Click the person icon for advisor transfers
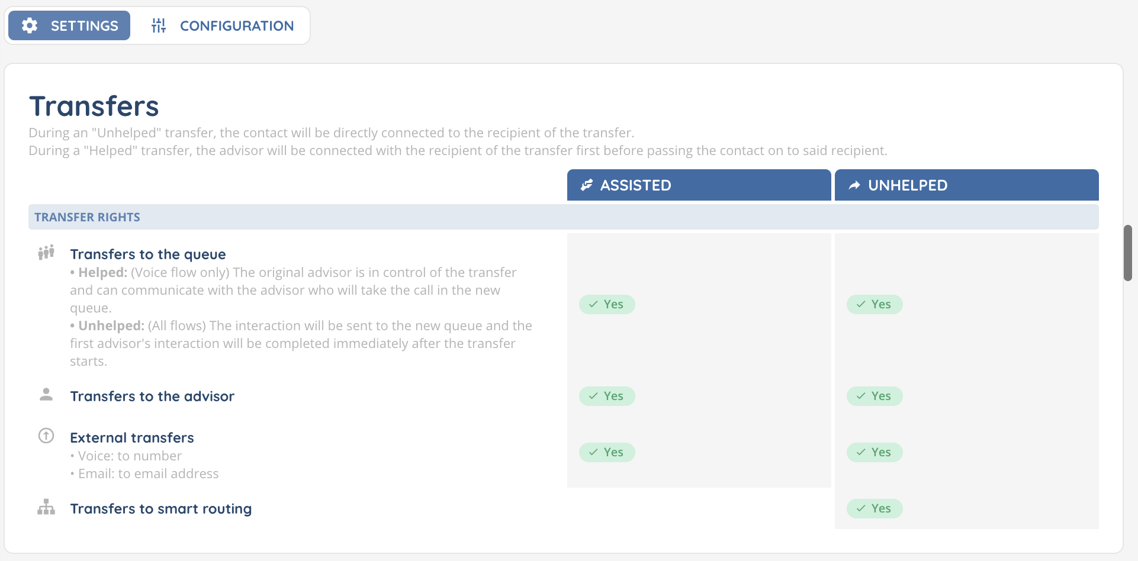 coord(46,395)
